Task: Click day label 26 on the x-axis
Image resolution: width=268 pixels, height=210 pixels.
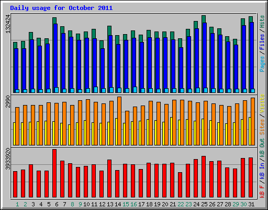Action: [x=212, y=204]
